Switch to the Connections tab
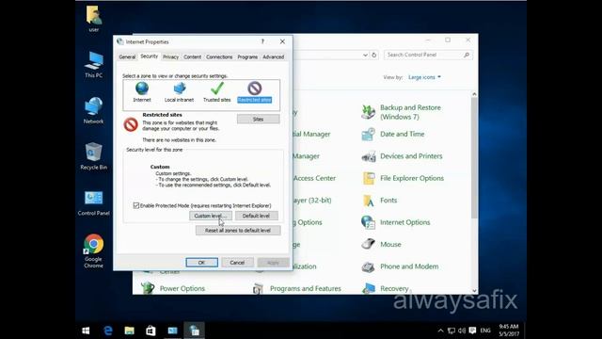Viewport: 602px width, 339px height. [219, 56]
